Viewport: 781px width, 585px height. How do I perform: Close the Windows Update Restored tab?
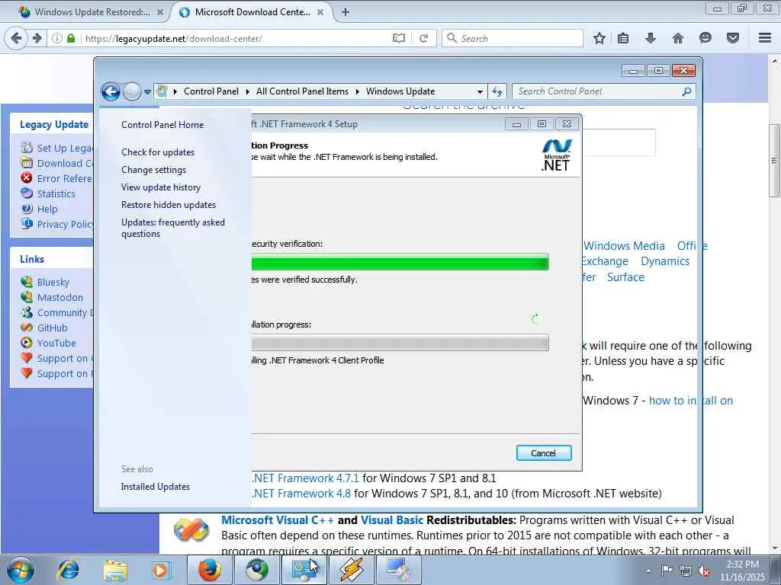160,12
